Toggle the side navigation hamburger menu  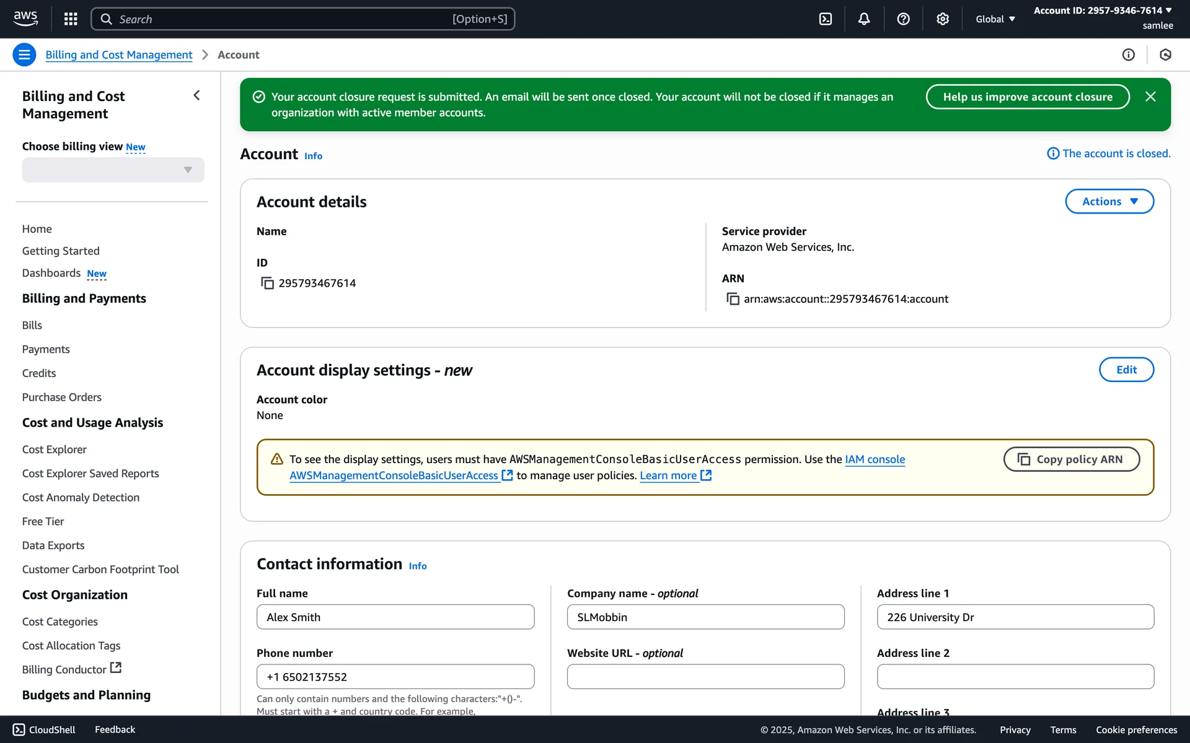tap(24, 54)
